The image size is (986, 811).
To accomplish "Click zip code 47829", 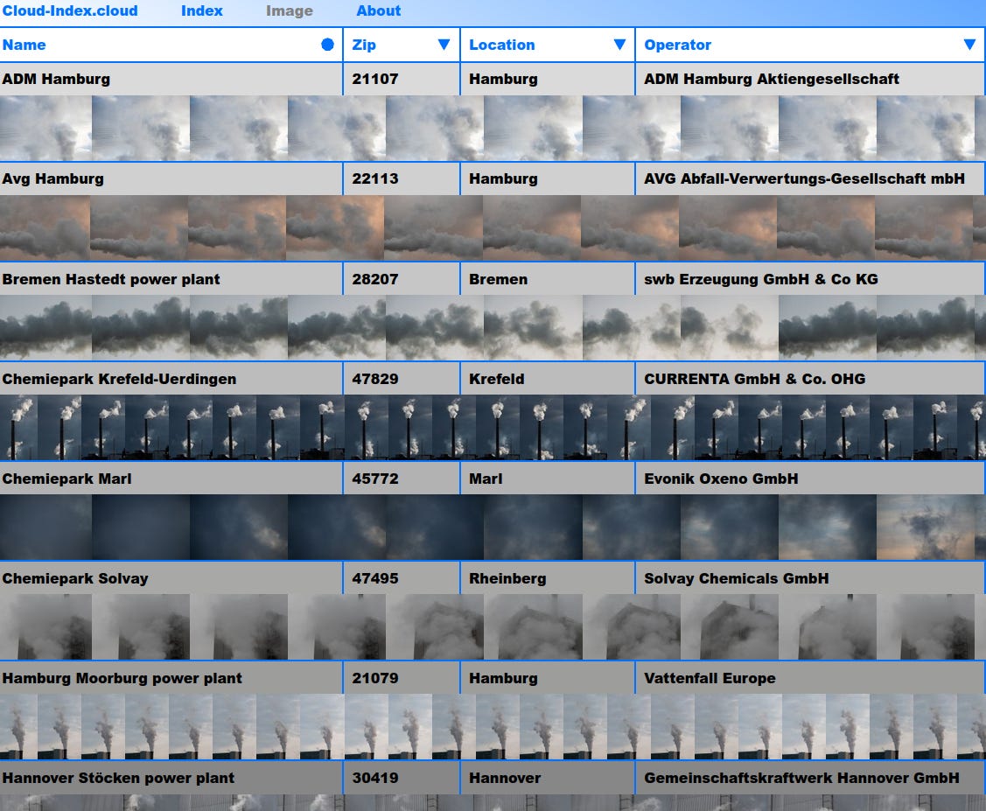I will coord(375,379).
